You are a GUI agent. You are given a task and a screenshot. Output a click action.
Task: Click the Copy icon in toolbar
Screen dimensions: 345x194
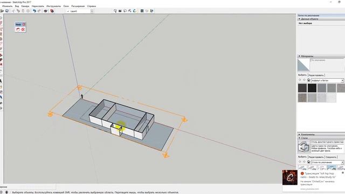[x=18, y=11]
